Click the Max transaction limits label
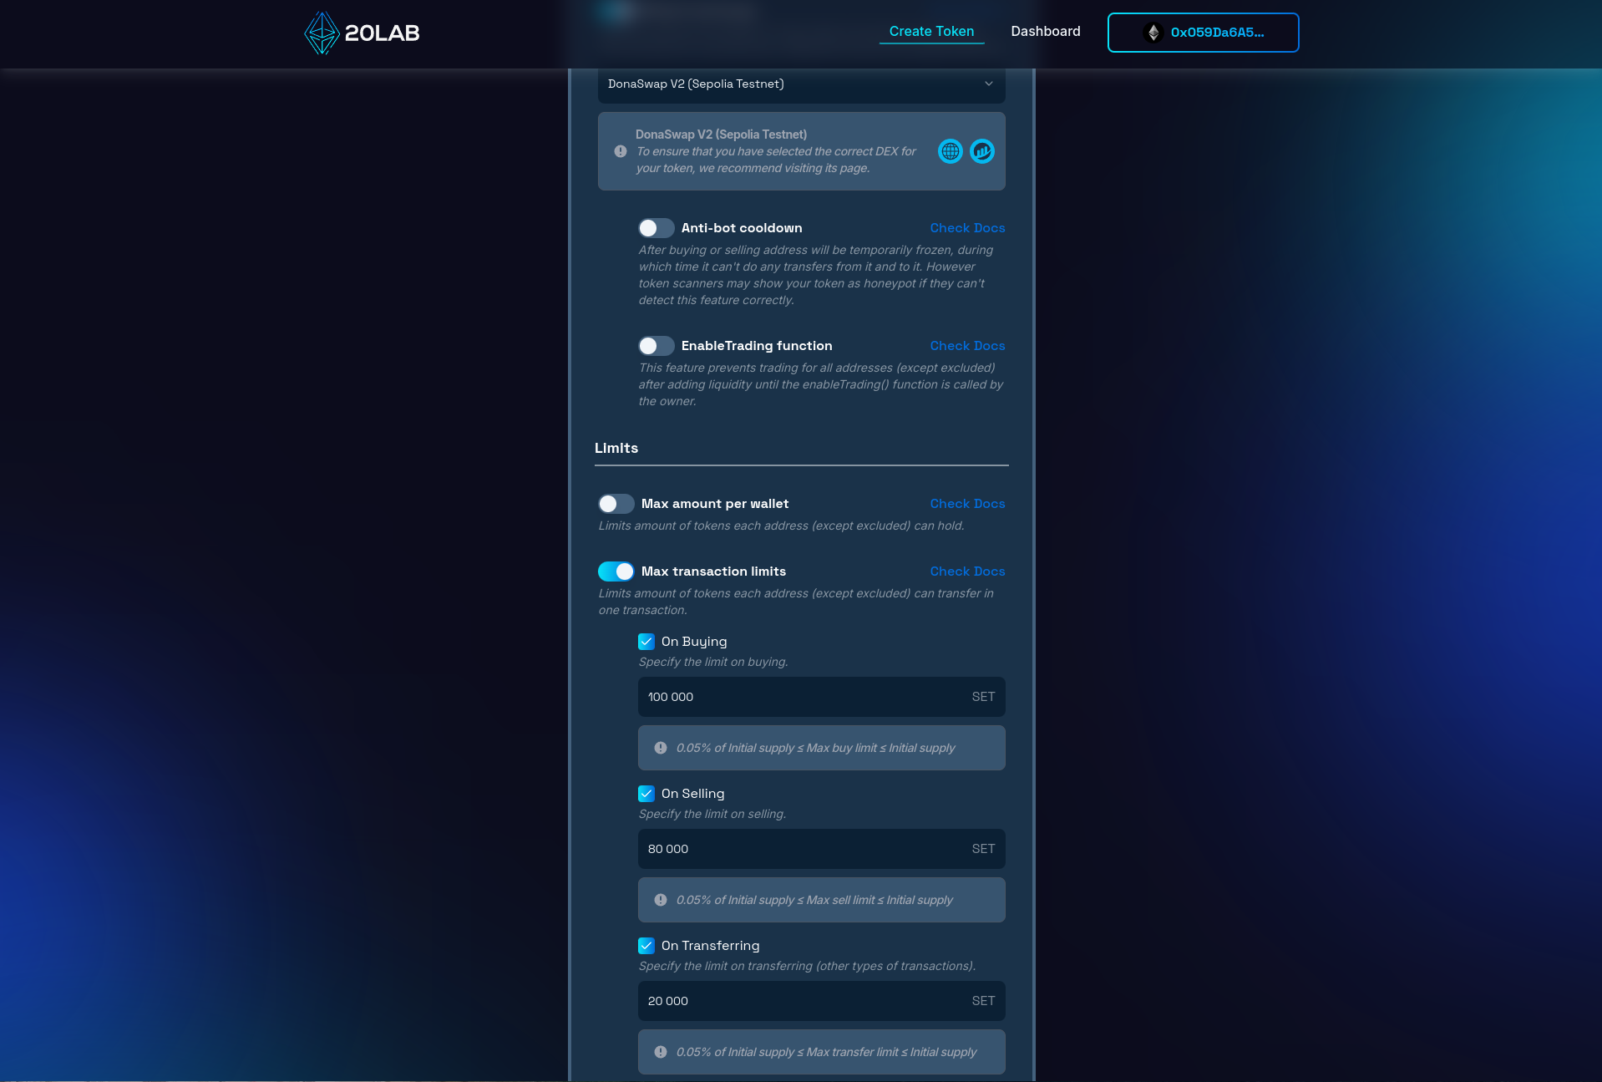The width and height of the screenshot is (1602, 1082). coord(713,571)
